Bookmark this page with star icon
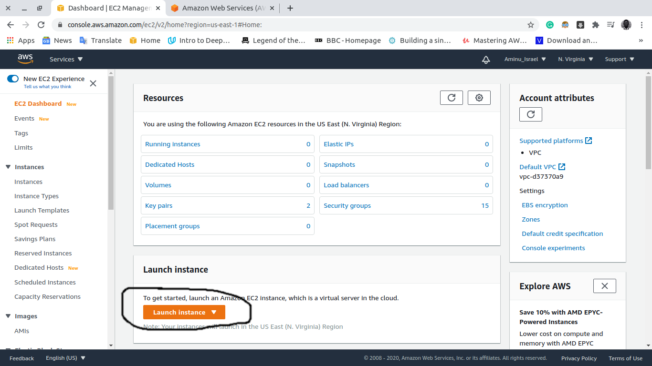 tap(531, 25)
